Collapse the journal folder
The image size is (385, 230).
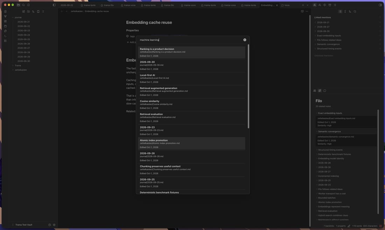click(13, 17)
